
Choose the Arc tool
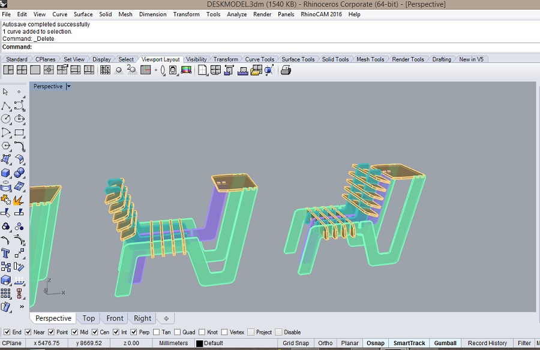(6, 133)
